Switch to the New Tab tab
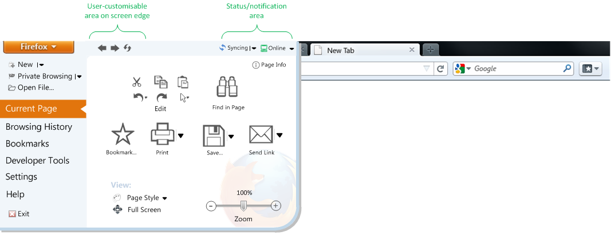 tap(364, 50)
